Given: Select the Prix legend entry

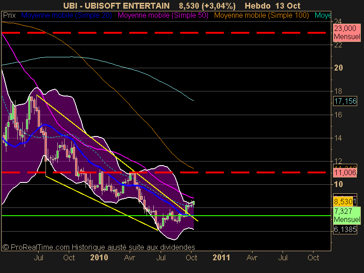Looking at the screenshot, I should pyautogui.click(x=9, y=15).
